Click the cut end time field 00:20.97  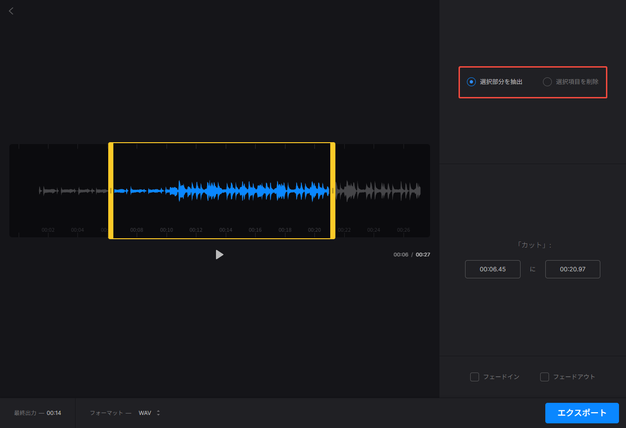[572, 269]
